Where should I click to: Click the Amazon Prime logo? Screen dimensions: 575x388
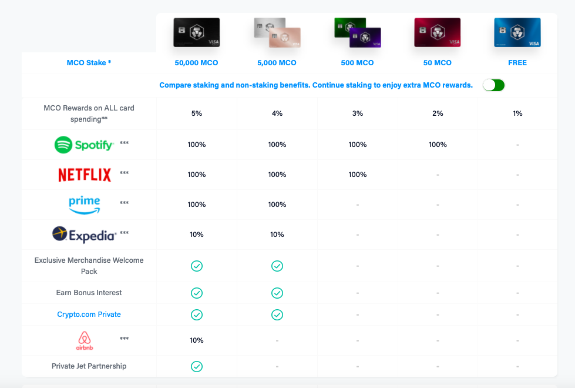point(85,205)
